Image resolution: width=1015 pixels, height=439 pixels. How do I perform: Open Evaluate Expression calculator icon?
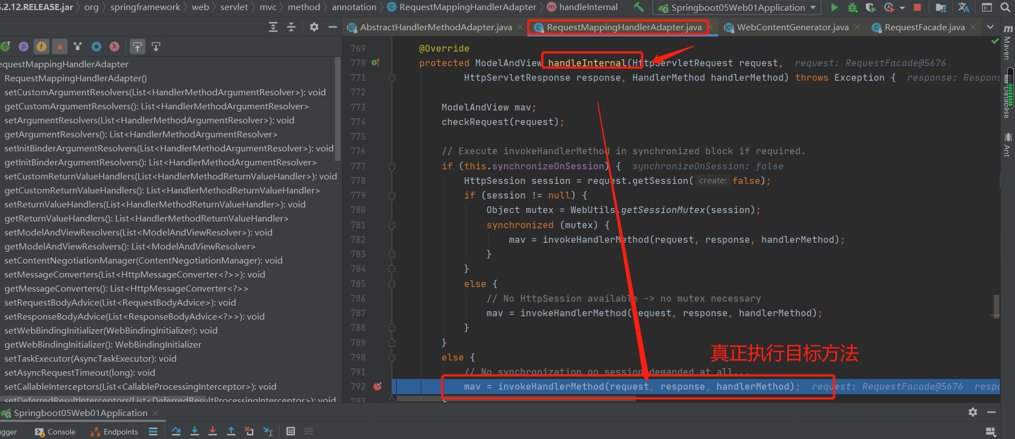click(291, 431)
